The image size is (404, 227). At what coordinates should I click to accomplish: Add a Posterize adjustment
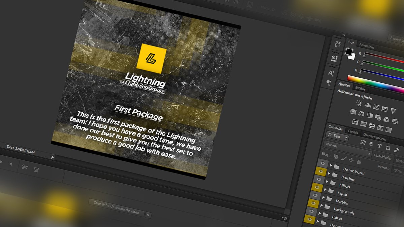tap(364, 124)
